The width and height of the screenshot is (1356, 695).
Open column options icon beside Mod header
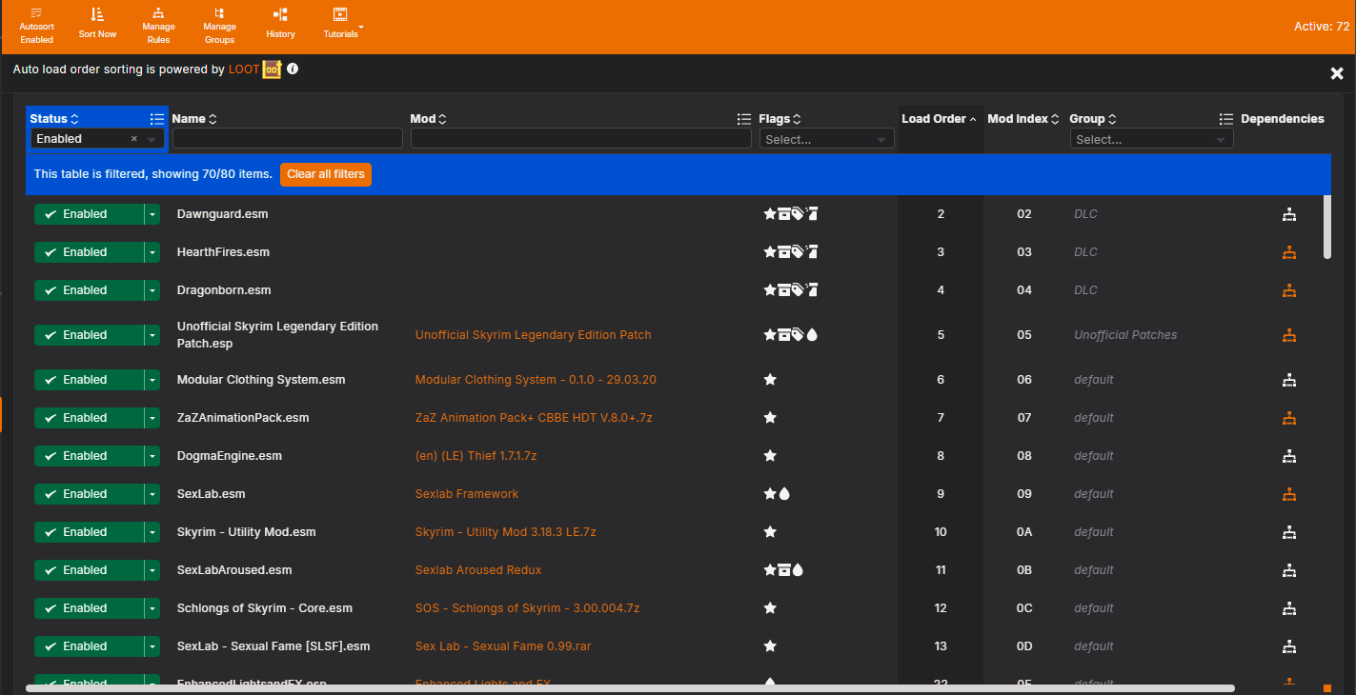point(744,119)
